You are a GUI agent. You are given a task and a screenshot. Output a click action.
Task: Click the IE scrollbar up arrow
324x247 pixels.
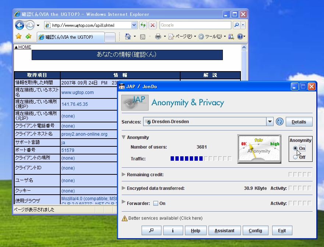point(244,48)
